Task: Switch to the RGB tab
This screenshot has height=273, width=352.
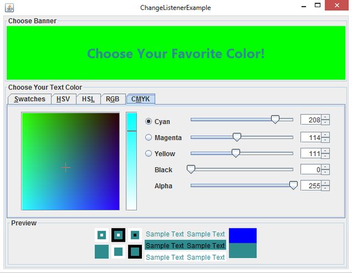Action: [112, 99]
